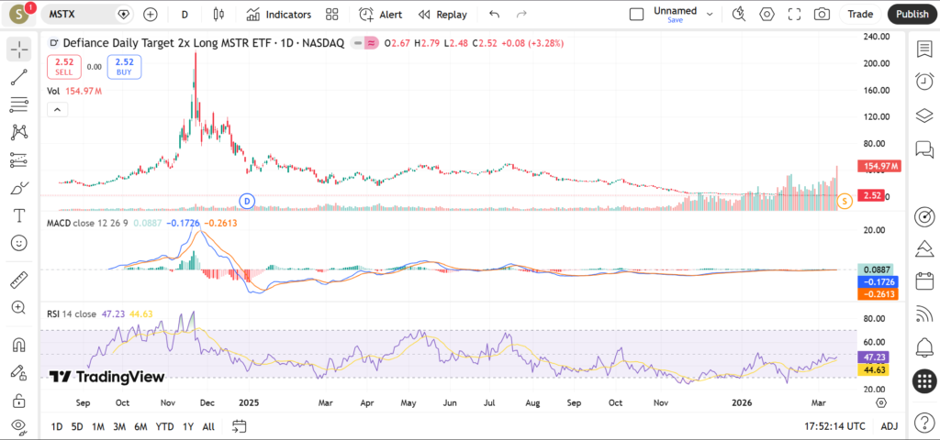Screen dimensions: 940x440
Task: Toggle lock all drawings
Action: point(18,401)
